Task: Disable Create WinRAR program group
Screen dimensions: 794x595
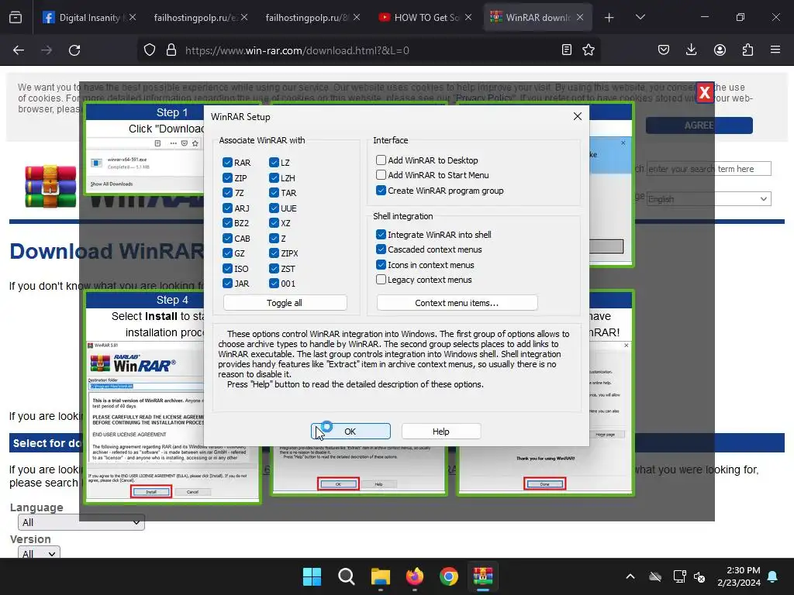Action: pos(381,191)
